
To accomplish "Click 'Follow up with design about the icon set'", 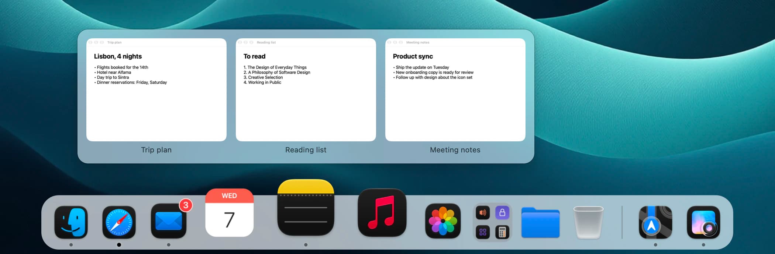I will [433, 77].
